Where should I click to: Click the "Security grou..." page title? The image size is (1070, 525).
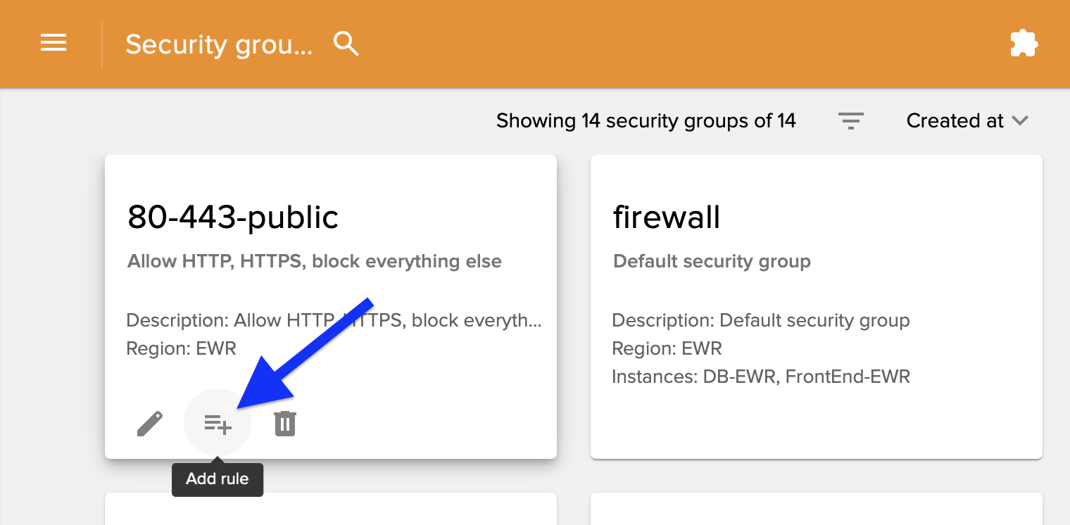(218, 44)
